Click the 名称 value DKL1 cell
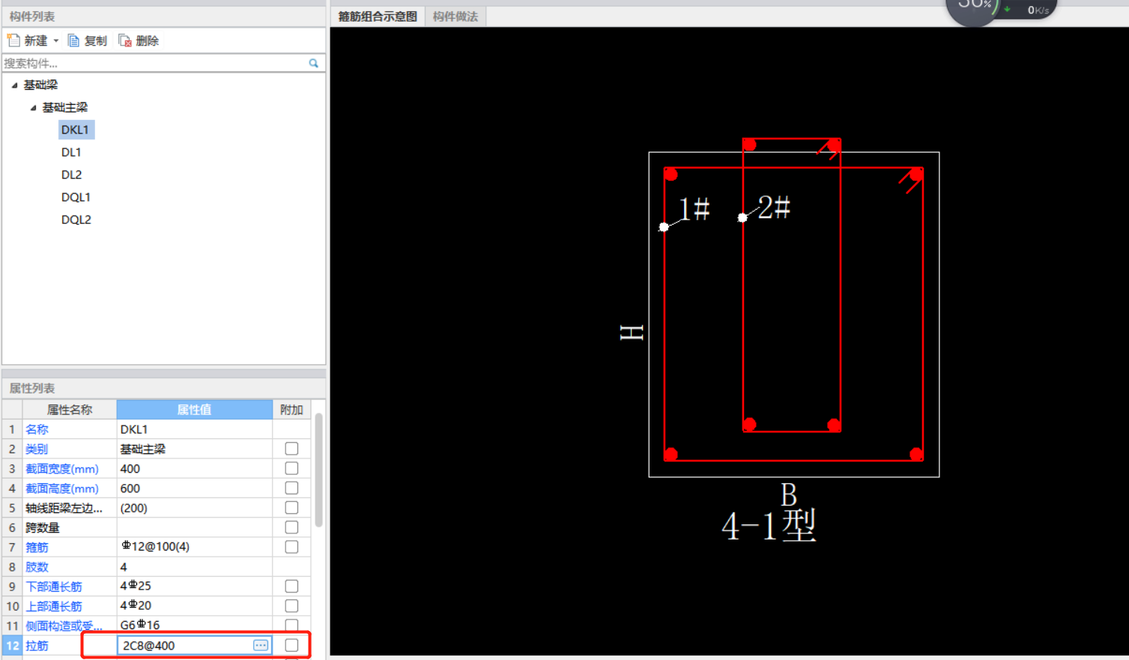This screenshot has width=1129, height=660. click(x=195, y=429)
